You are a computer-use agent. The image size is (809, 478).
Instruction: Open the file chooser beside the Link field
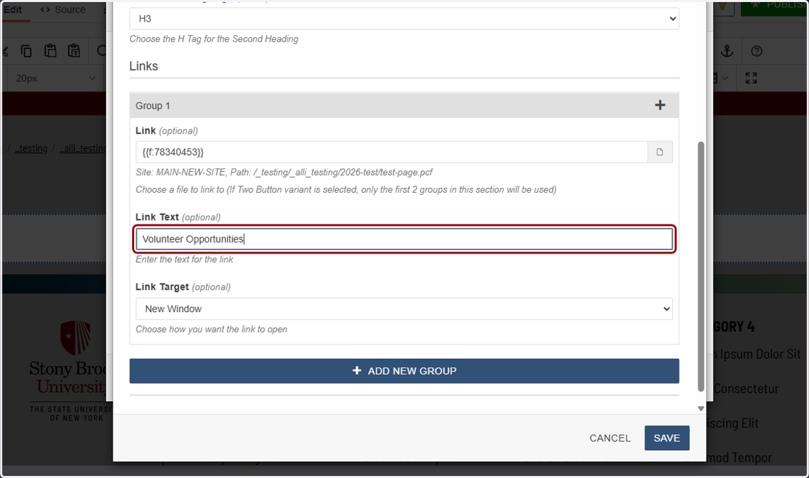click(660, 152)
